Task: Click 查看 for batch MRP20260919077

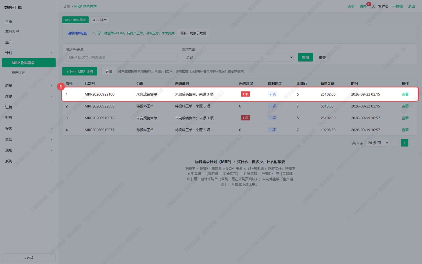Action: tap(405, 130)
